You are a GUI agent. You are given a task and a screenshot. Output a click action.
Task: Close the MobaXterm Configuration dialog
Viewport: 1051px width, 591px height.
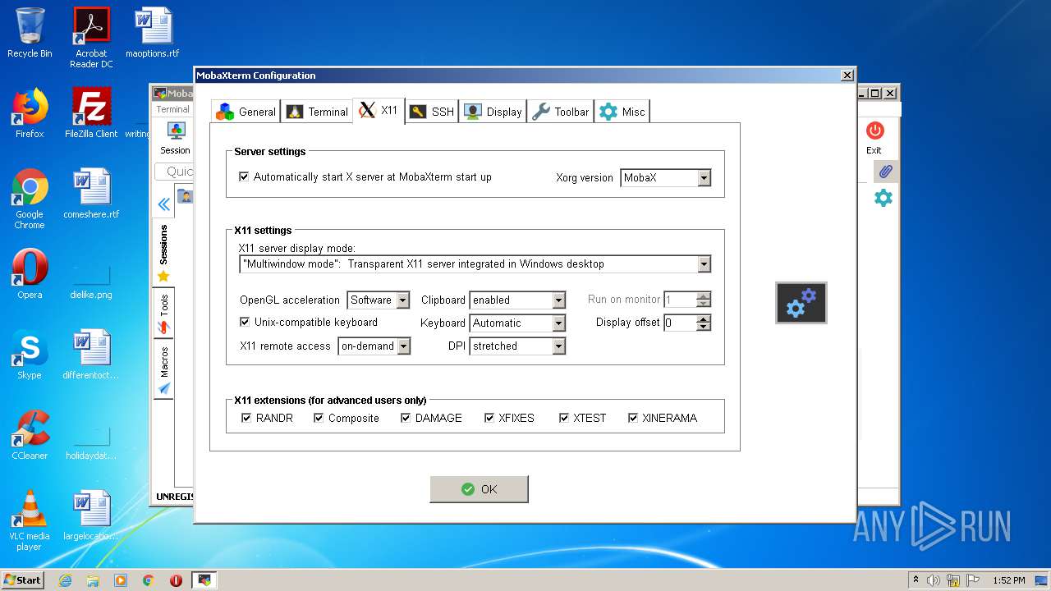(x=847, y=76)
